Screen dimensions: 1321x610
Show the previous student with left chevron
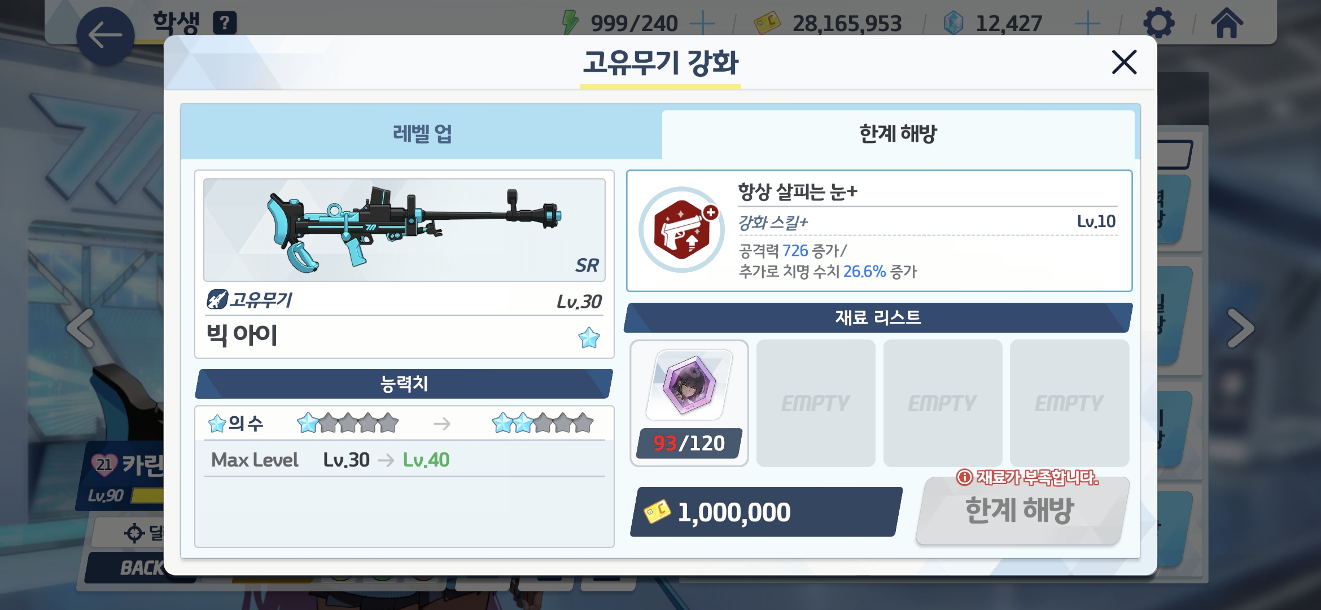coord(81,328)
